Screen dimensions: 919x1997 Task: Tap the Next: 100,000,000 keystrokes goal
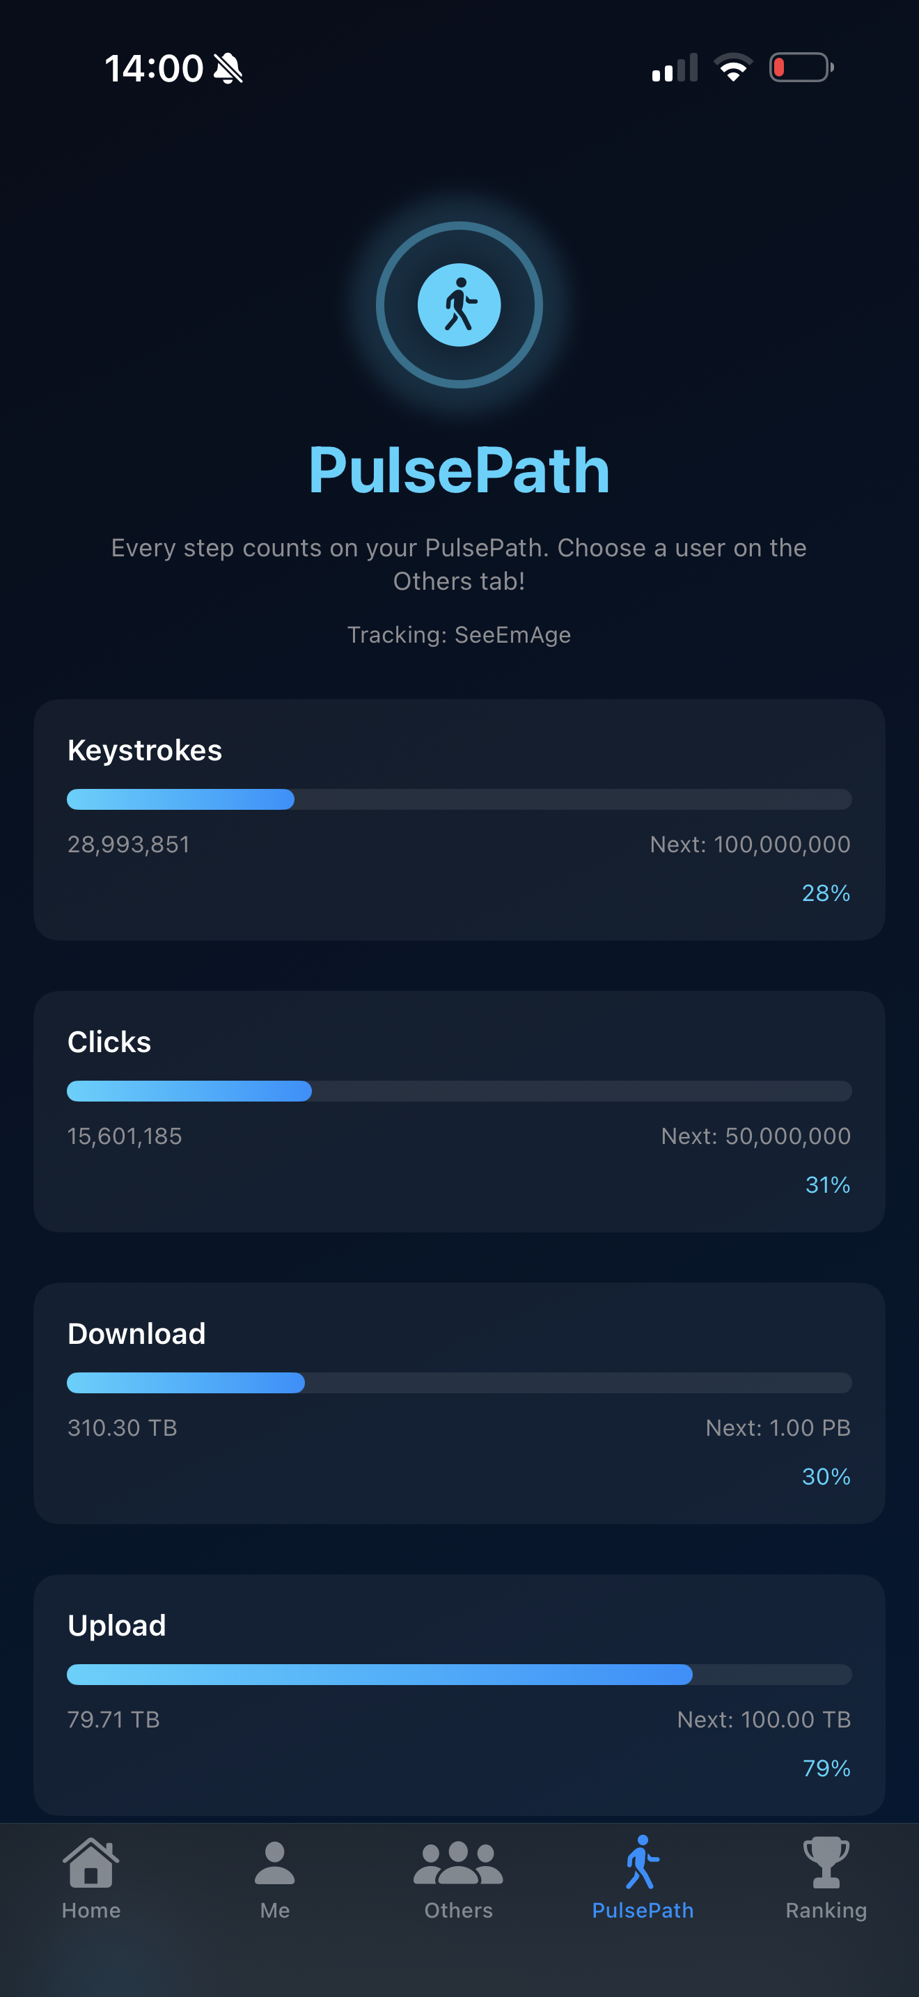[x=750, y=844]
